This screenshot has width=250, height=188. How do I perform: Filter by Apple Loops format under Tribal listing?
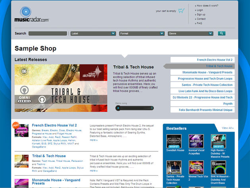[x=69, y=168]
